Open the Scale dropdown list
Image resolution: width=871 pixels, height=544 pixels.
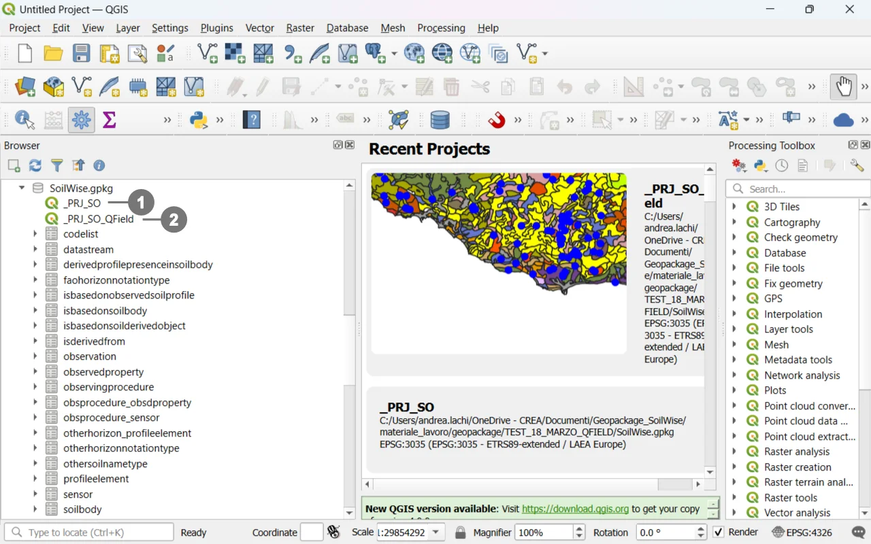pos(436,532)
